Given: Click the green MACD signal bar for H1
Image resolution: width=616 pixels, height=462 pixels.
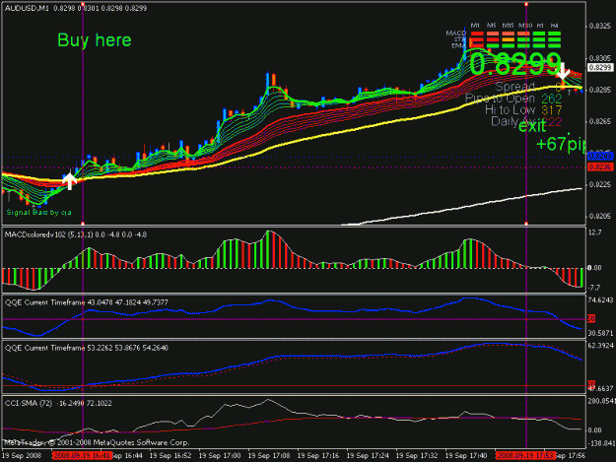Looking at the screenshot, I should 538,33.
